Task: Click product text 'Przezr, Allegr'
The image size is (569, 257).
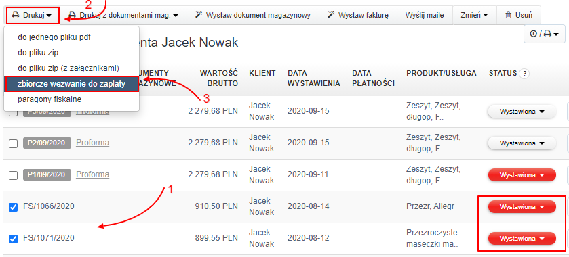Action: click(x=431, y=207)
